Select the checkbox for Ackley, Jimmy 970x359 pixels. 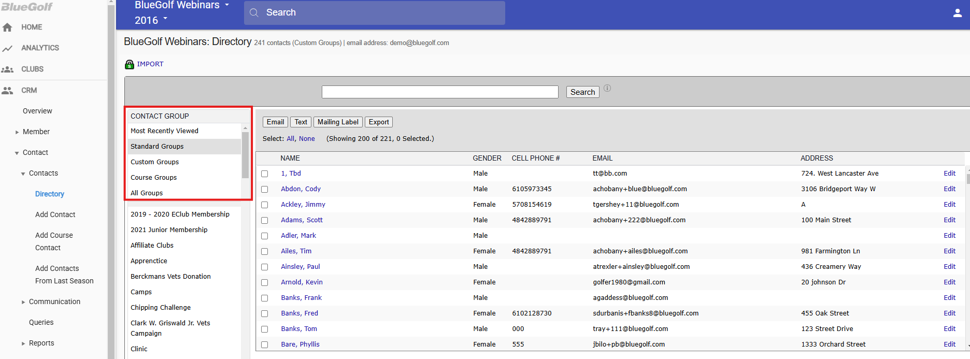click(x=264, y=205)
